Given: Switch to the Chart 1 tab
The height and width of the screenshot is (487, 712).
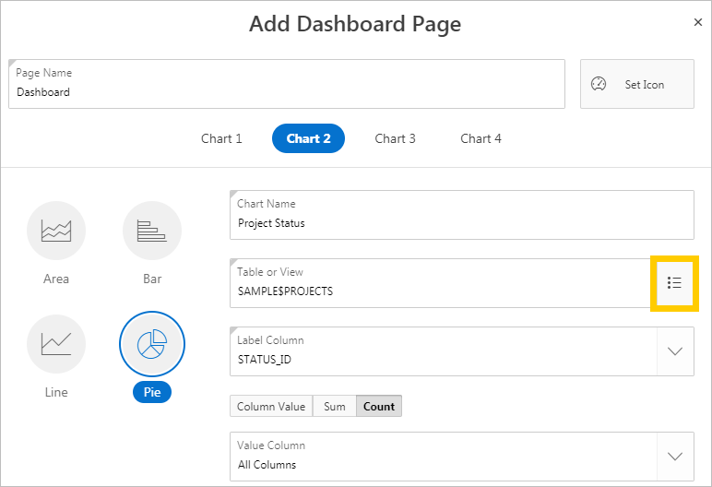Looking at the screenshot, I should (221, 138).
